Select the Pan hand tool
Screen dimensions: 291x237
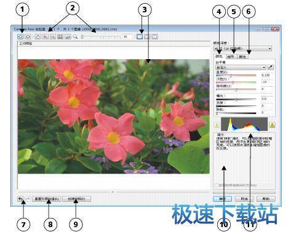pos(38,36)
